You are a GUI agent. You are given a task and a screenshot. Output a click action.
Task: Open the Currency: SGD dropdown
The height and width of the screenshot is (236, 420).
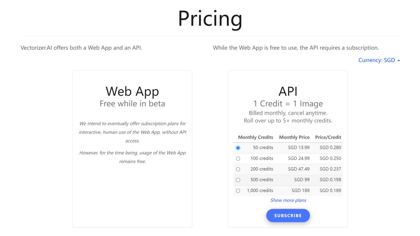379,60
